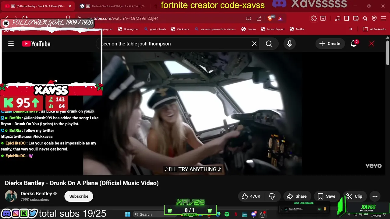Open the Brave Wallet icon
The width and height of the screenshot is (390, 219).
click(356, 19)
